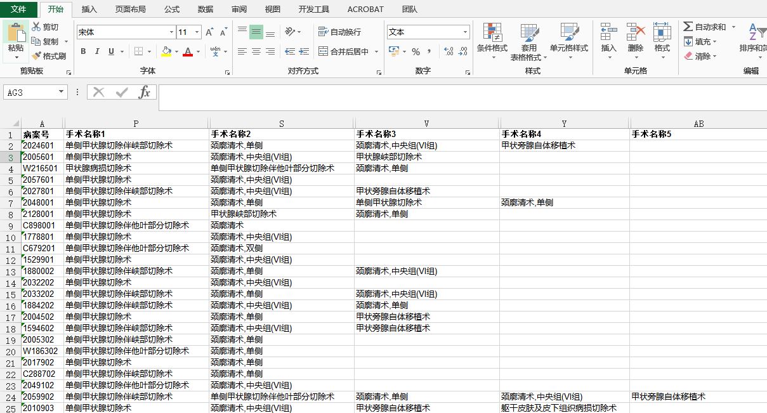Decrease indent icon

tap(290, 51)
